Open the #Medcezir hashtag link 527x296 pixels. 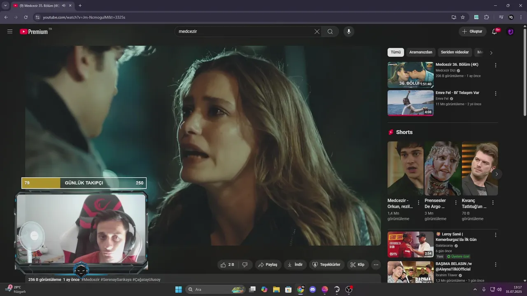[91, 280]
